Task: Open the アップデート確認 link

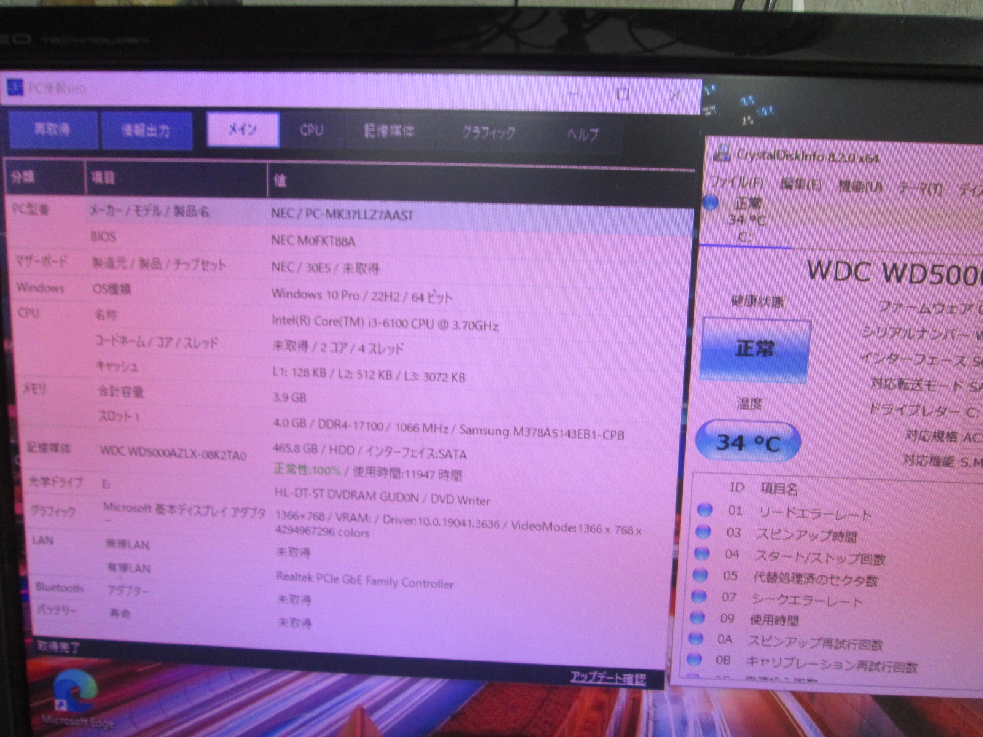Action: 608,677
